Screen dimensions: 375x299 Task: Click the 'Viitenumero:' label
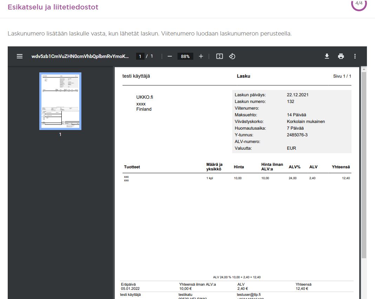(247, 108)
